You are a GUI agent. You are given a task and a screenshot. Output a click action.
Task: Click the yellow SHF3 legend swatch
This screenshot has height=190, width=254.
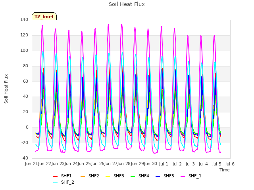[x=108, y=177]
